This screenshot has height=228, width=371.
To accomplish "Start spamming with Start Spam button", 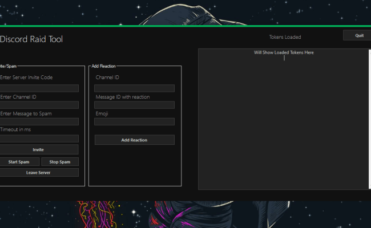I will pyautogui.click(x=19, y=162).
